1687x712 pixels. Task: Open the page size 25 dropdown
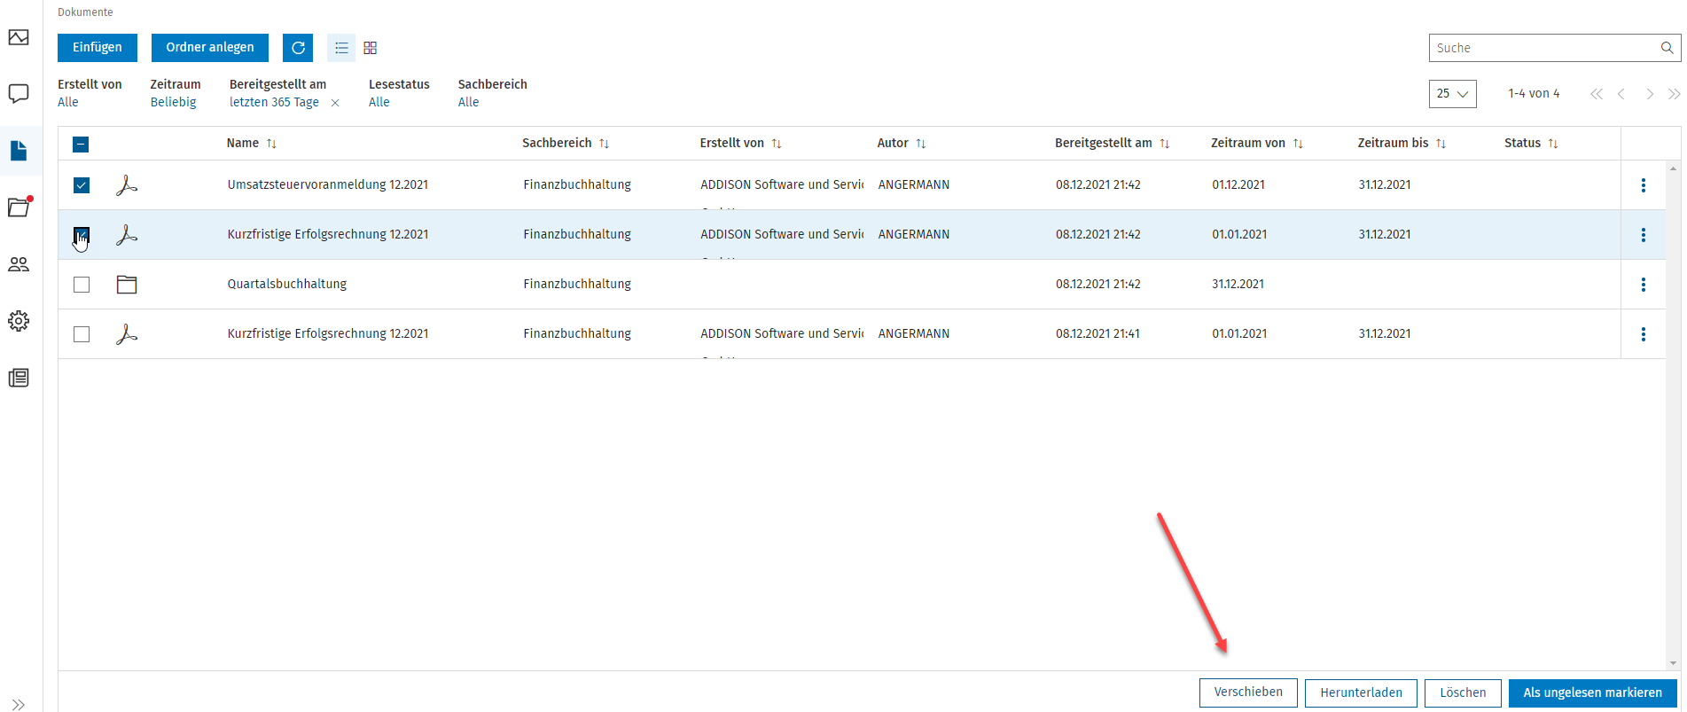pyautogui.click(x=1452, y=94)
